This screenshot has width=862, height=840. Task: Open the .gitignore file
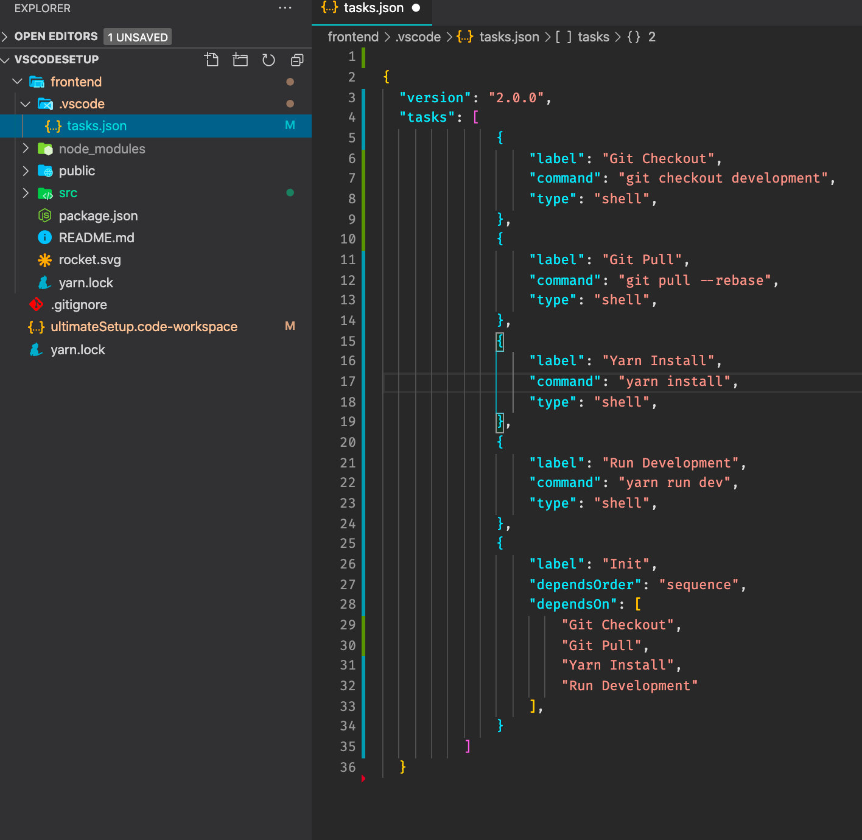[80, 304]
